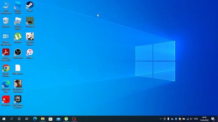
Task: Open network signal tray icon
Action: (188, 119)
